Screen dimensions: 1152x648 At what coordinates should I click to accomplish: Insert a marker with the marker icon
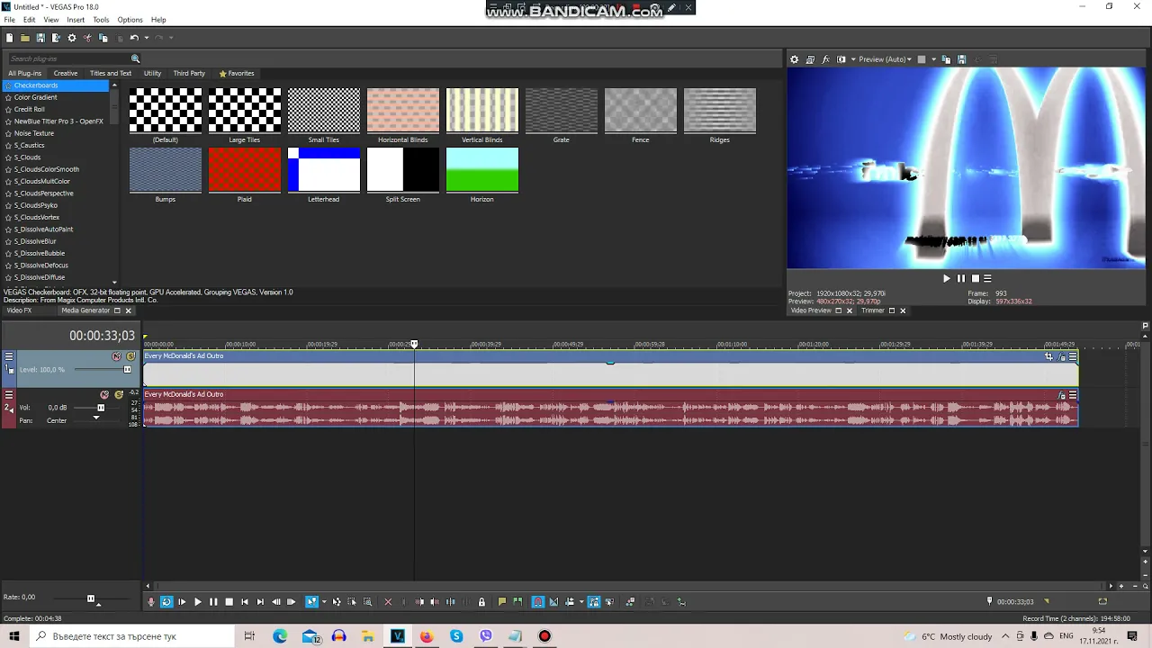[x=502, y=602]
